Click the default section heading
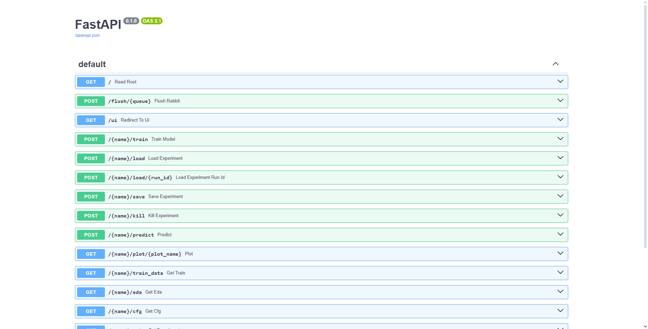The height and width of the screenshot is (329, 648). coord(92,64)
